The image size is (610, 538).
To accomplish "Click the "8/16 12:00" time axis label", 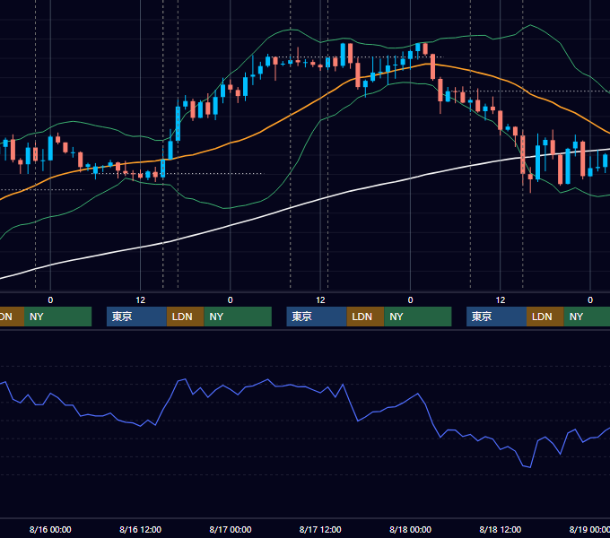I will coord(141,529).
